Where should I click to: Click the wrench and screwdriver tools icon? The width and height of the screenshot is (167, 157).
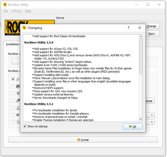coord(18,79)
